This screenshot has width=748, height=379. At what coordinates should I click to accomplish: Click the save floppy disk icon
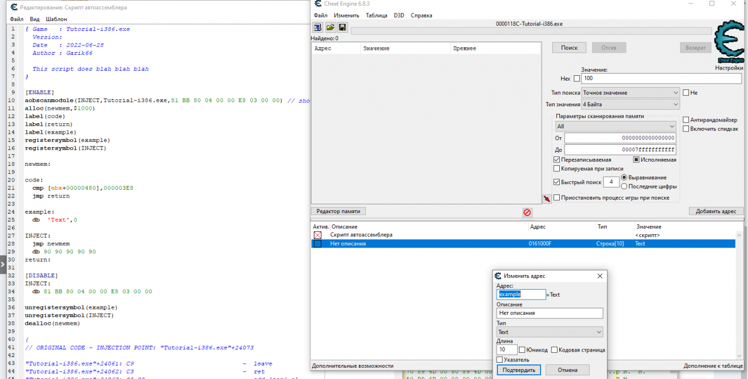point(342,27)
